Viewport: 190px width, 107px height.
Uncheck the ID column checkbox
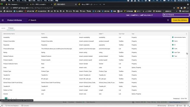tap(173, 45)
